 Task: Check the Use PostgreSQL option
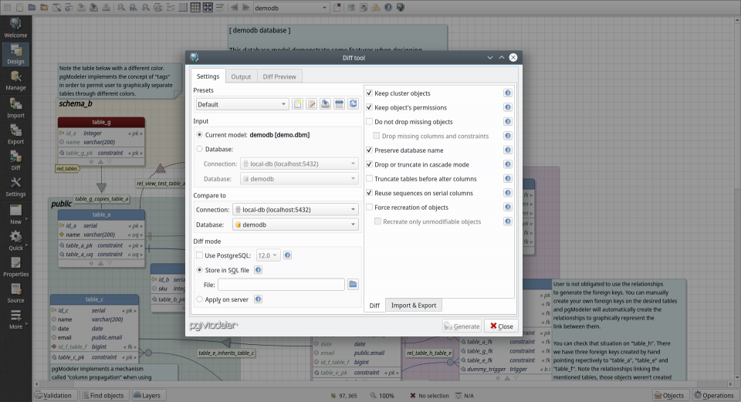click(200, 255)
